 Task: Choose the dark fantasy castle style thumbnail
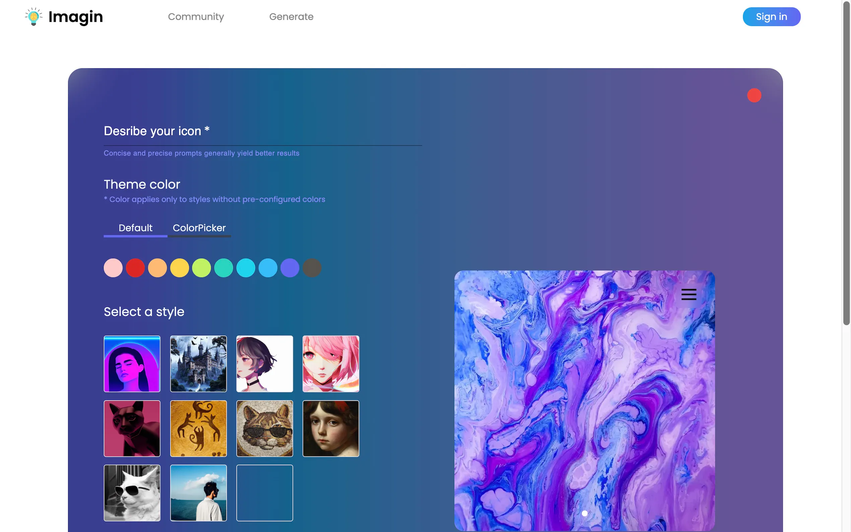(x=198, y=363)
